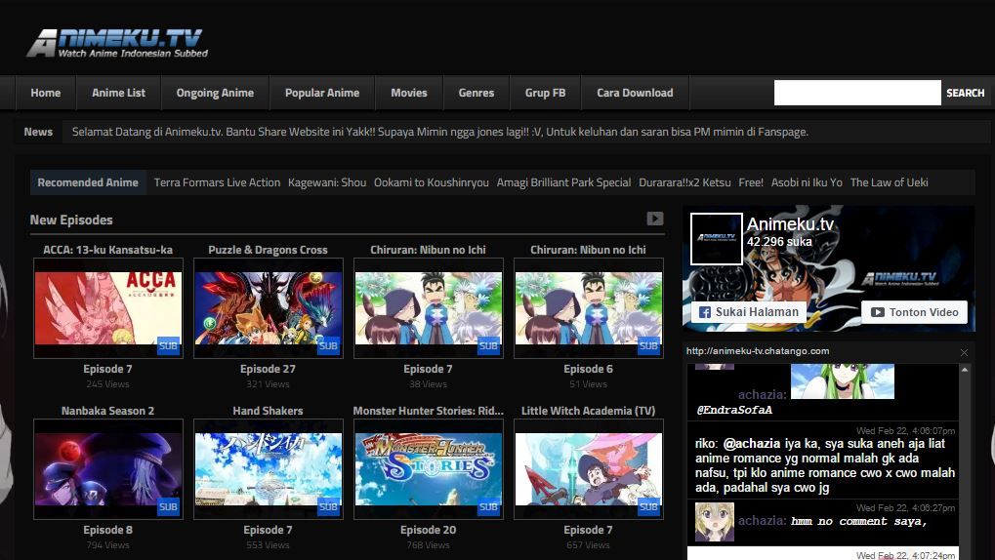Open Durarara!!x2 Ketsu link
The height and width of the screenshot is (560, 995).
(x=684, y=182)
